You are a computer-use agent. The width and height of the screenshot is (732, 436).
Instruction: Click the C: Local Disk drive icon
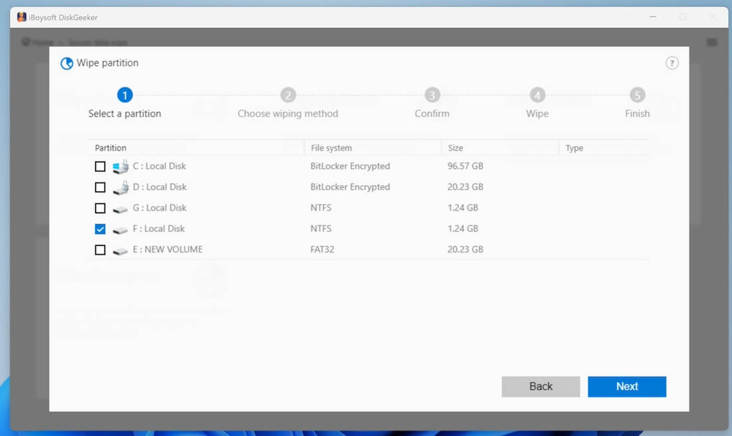120,166
